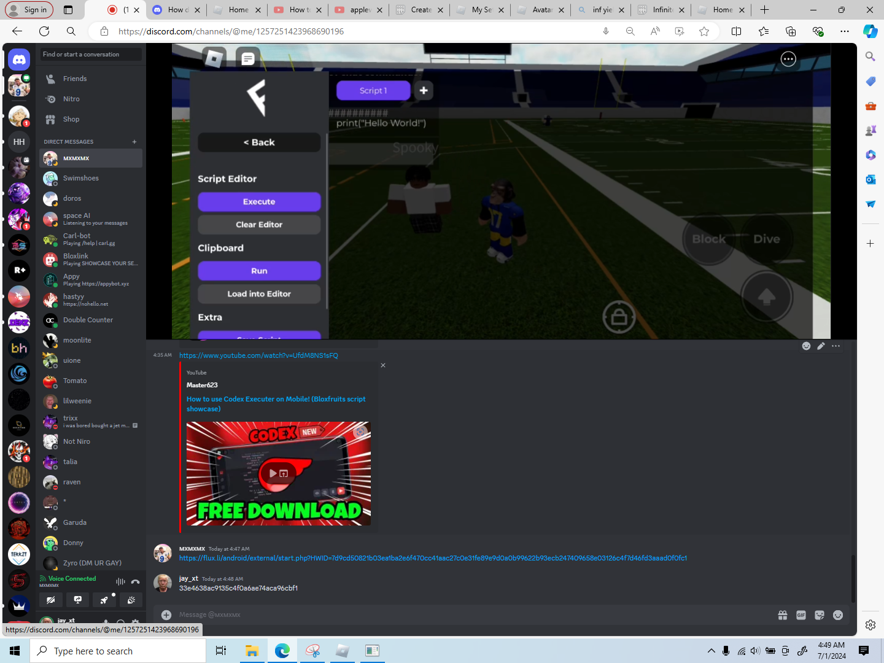Open the HH server in server list

coord(19,142)
